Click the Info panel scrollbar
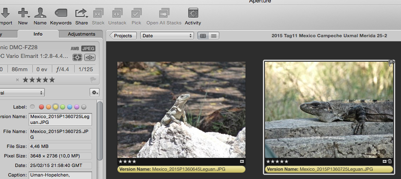The image size is (401, 179). click(x=100, y=131)
